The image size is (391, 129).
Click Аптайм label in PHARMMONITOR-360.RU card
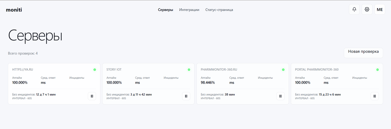pos(206,78)
